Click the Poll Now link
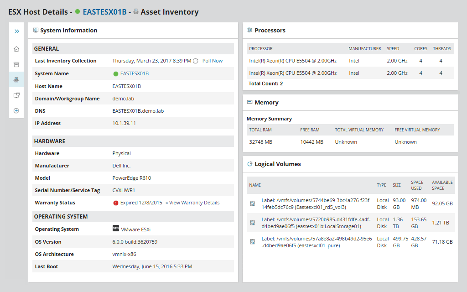 point(212,61)
